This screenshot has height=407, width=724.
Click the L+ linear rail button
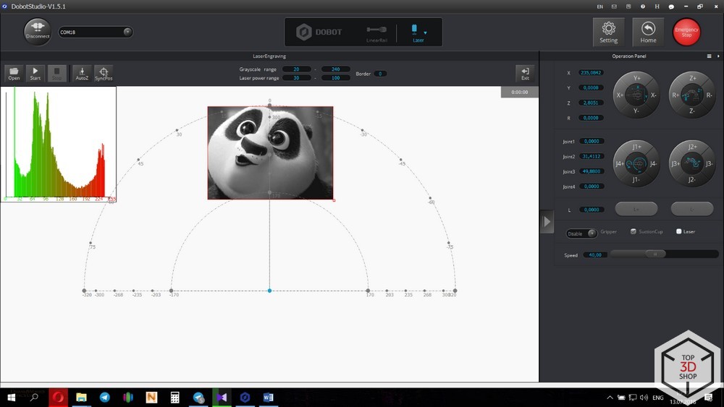click(x=636, y=209)
